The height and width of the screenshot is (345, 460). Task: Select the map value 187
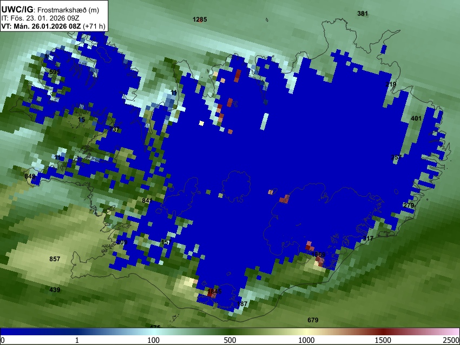(242, 304)
